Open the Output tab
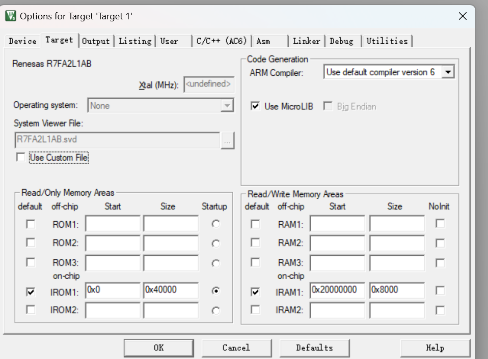The height and width of the screenshot is (359, 488). coord(96,41)
